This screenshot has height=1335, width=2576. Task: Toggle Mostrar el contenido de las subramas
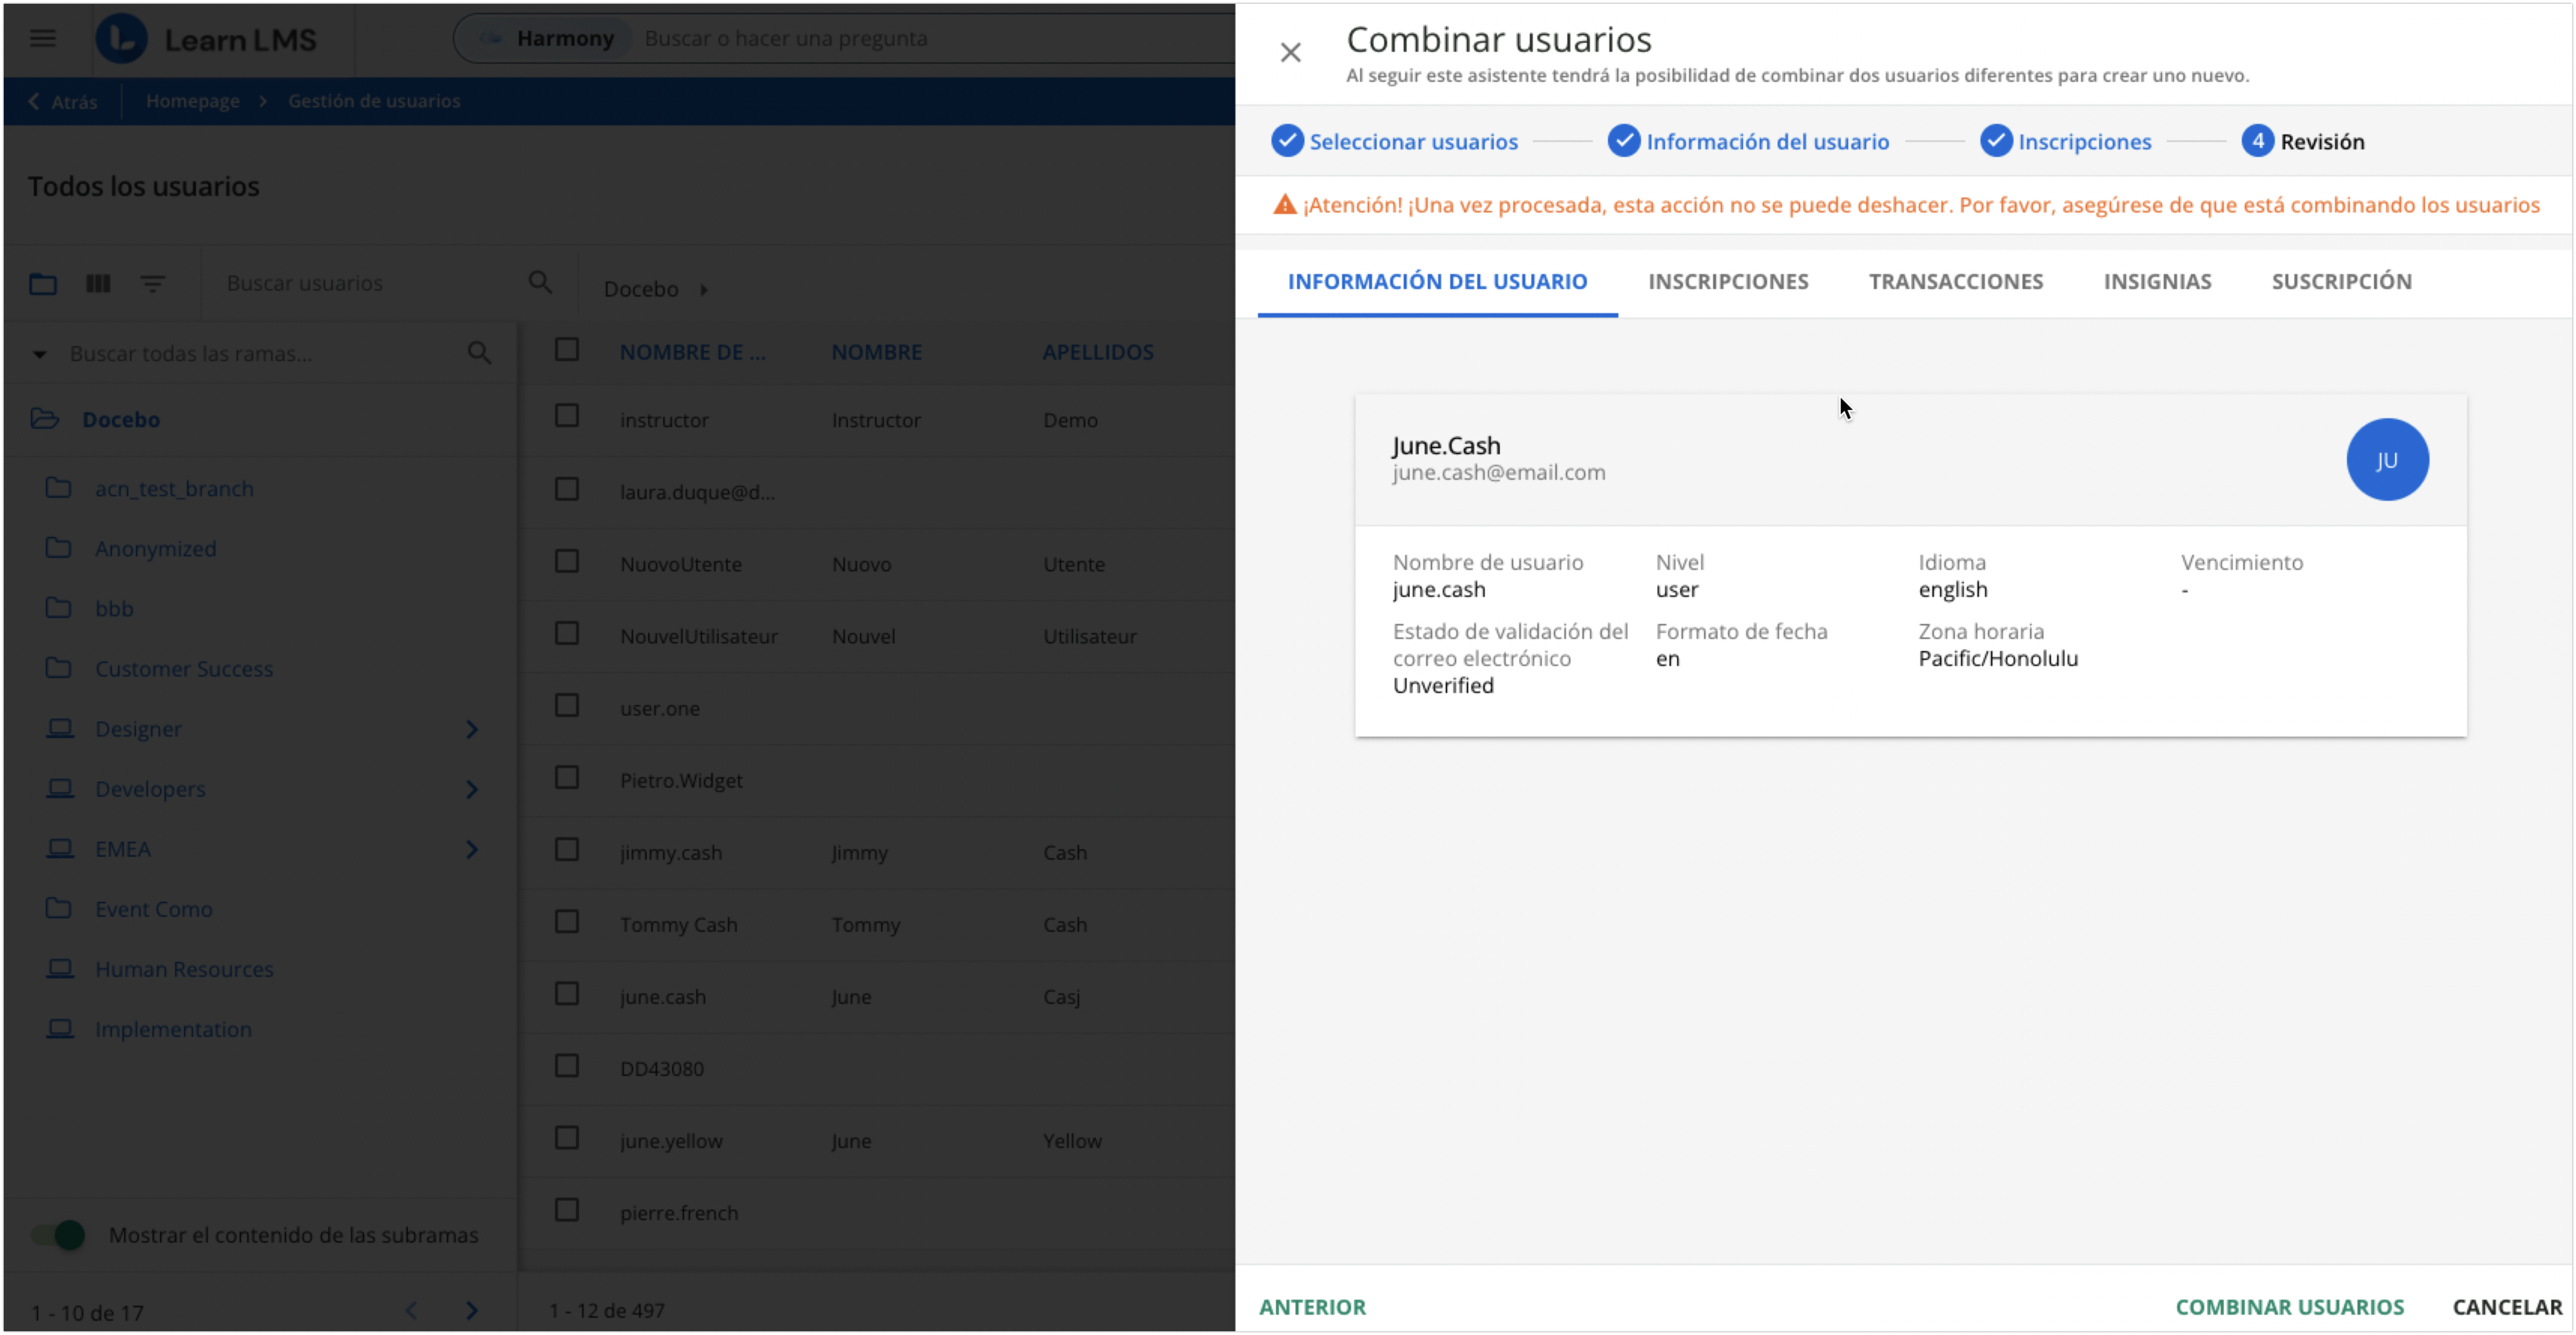[x=58, y=1235]
